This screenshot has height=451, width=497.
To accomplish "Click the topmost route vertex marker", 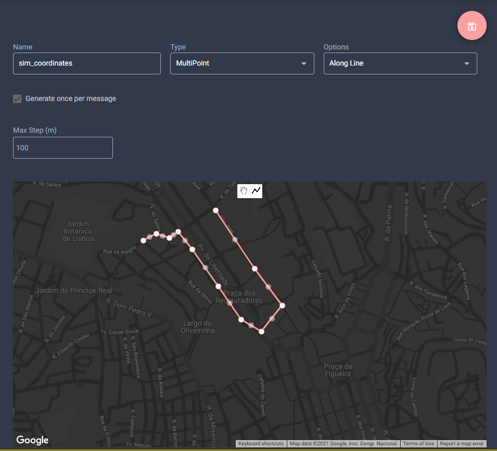I will pos(215,211).
